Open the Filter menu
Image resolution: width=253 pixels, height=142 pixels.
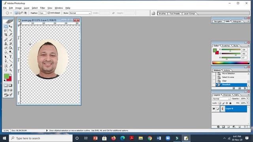(43, 8)
